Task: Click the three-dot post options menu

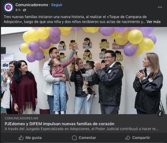Action: click(x=160, y=7)
